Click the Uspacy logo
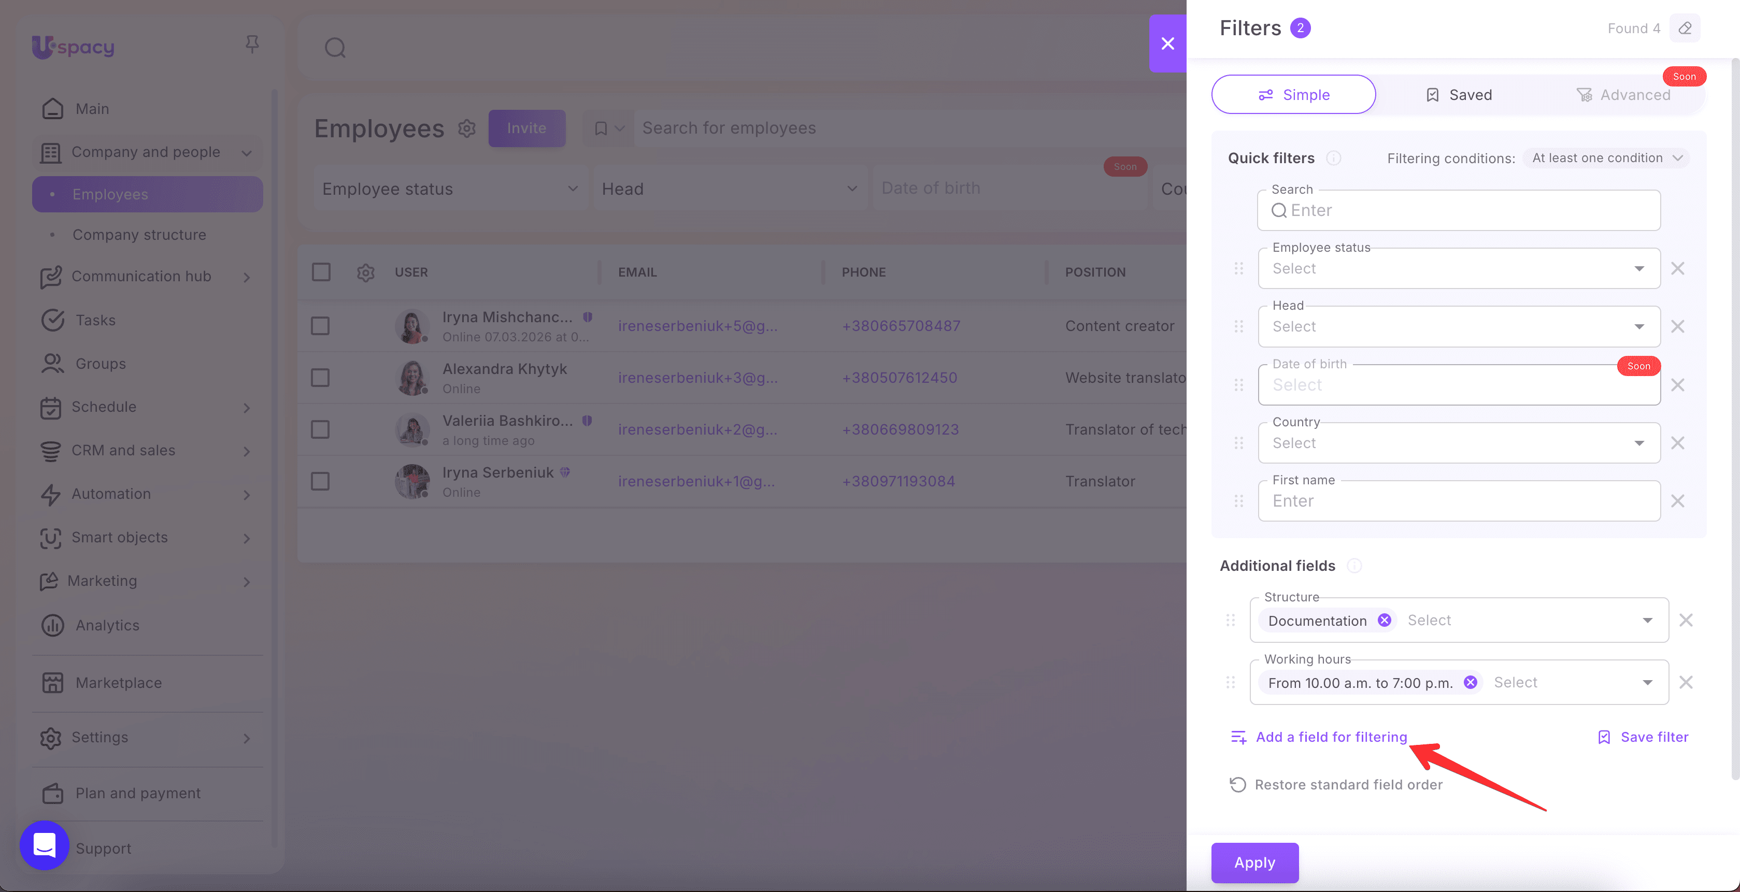The width and height of the screenshot is (1740, 892). point(73,47)
